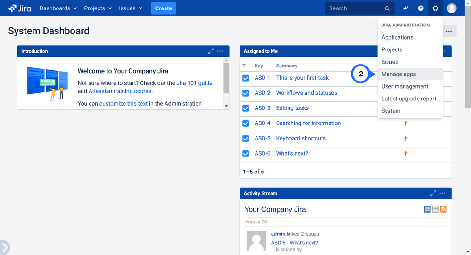Image resolution: width=471 pixels, height=255 pixels.
Task: Click Introduction gadget scroll up arrow
Action: 226,60
